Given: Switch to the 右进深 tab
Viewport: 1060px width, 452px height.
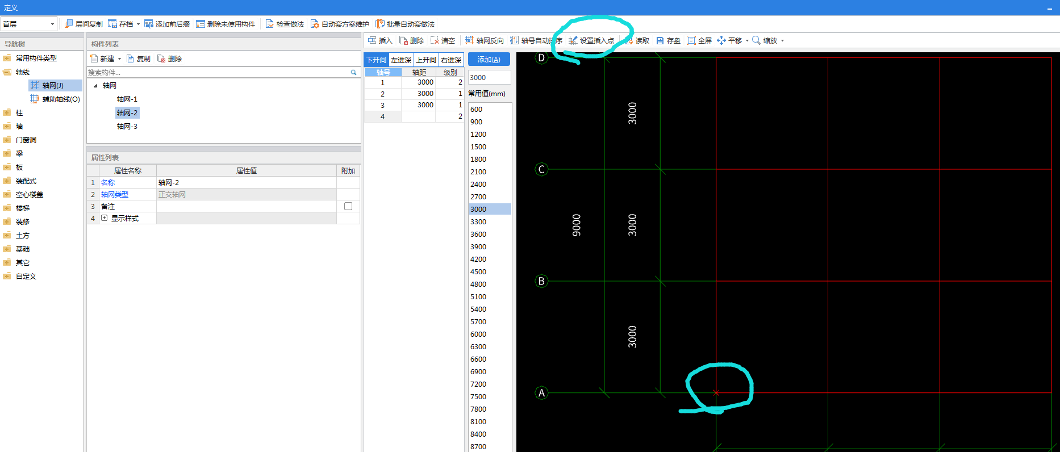Looking at the screenshot, I should click(451, 60).
